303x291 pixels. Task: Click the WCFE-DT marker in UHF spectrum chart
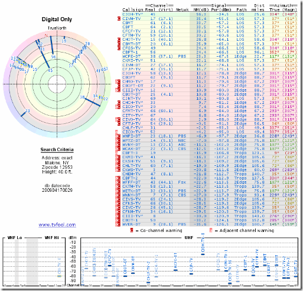coord(175,270)
